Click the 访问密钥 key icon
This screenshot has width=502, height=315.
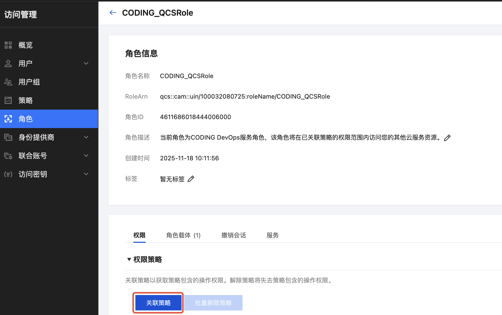[8, 174]
